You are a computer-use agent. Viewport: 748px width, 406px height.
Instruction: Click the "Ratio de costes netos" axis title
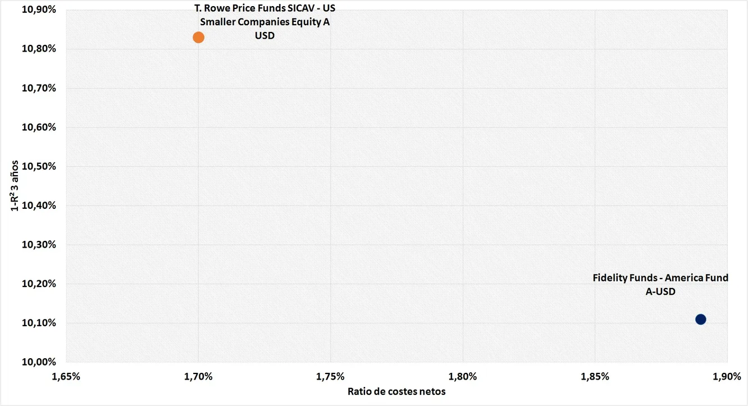[x=396, y=391]
